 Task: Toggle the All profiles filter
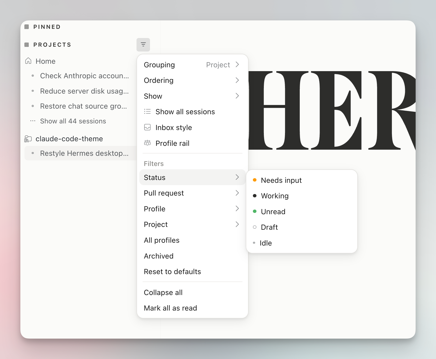click(x=193, y=240)
